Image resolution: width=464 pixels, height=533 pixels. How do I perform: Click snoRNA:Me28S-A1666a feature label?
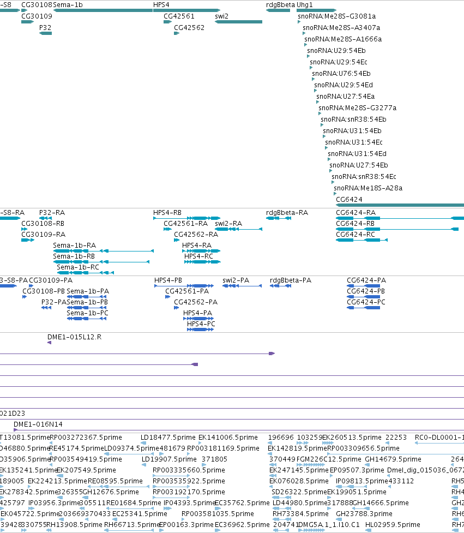click(343, 39)
